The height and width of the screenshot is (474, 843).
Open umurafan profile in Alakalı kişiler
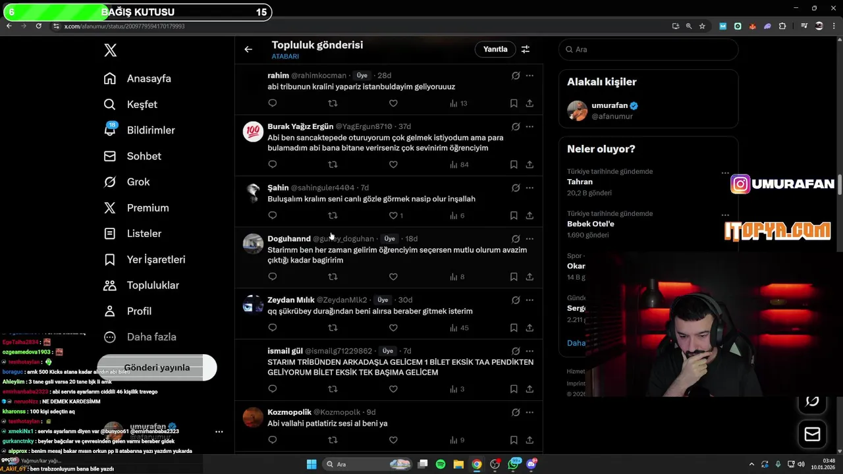pyautogui.click(x=649, y=111)
